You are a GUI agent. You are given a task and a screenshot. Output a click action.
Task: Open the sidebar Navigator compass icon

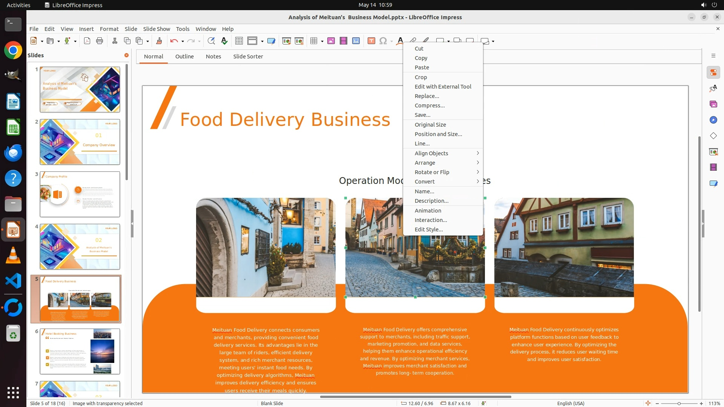click(713, 120)
